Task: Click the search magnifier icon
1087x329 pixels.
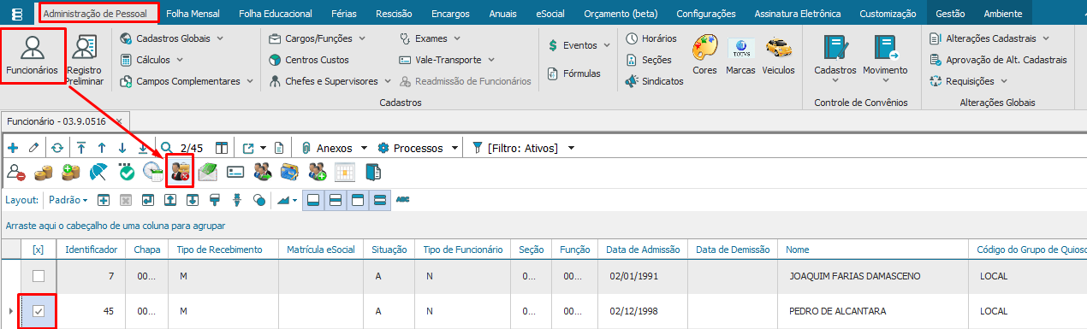Action: tap(167, 148)
